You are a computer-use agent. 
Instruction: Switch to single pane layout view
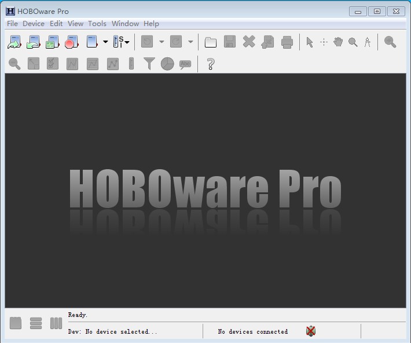(16, 323)
